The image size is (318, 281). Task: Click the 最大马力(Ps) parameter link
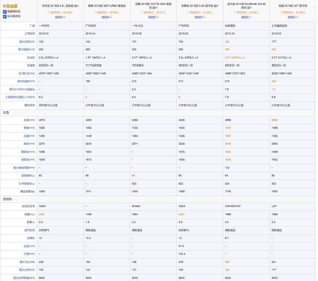[x=27, y=262]
